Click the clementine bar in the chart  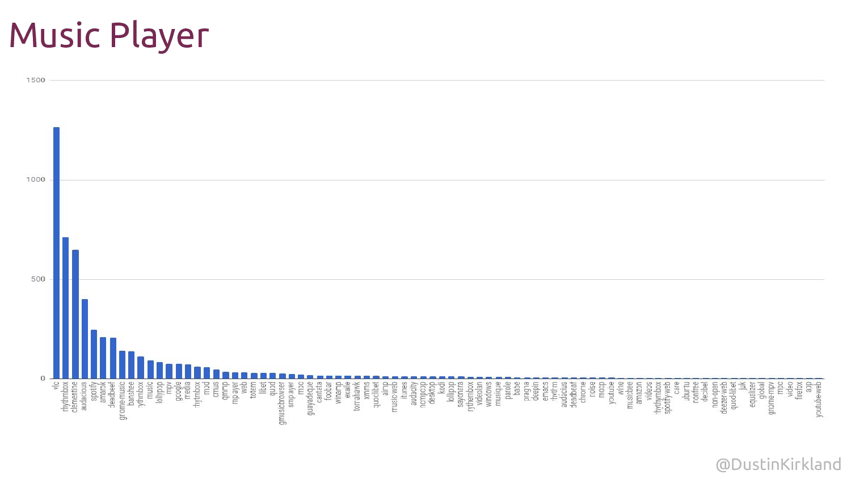pyautogui.click(x=75, y=314)
